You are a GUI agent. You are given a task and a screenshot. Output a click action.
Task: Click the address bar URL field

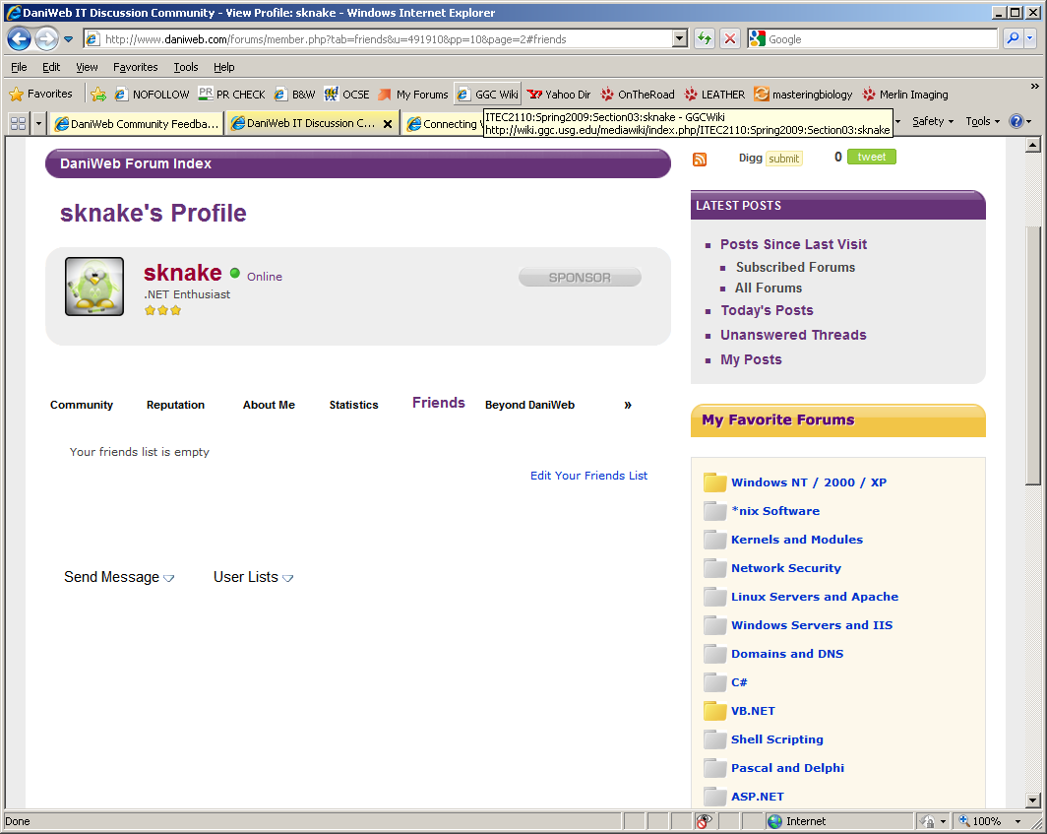click(x=388, y=38)
